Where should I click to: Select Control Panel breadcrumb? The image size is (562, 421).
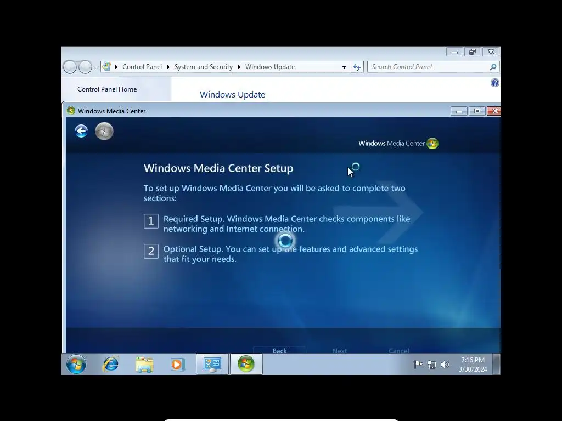[142, 66]
